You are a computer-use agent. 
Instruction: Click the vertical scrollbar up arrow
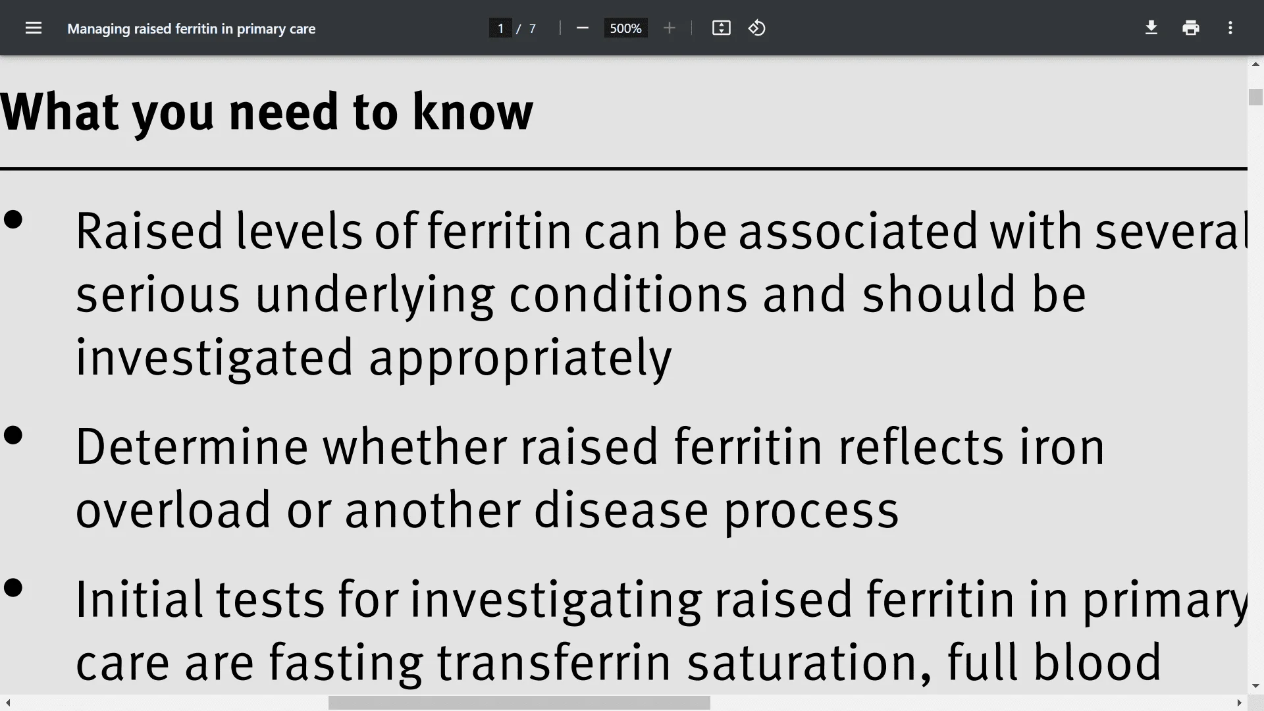pyautogui.click(x=1255, y=65)
